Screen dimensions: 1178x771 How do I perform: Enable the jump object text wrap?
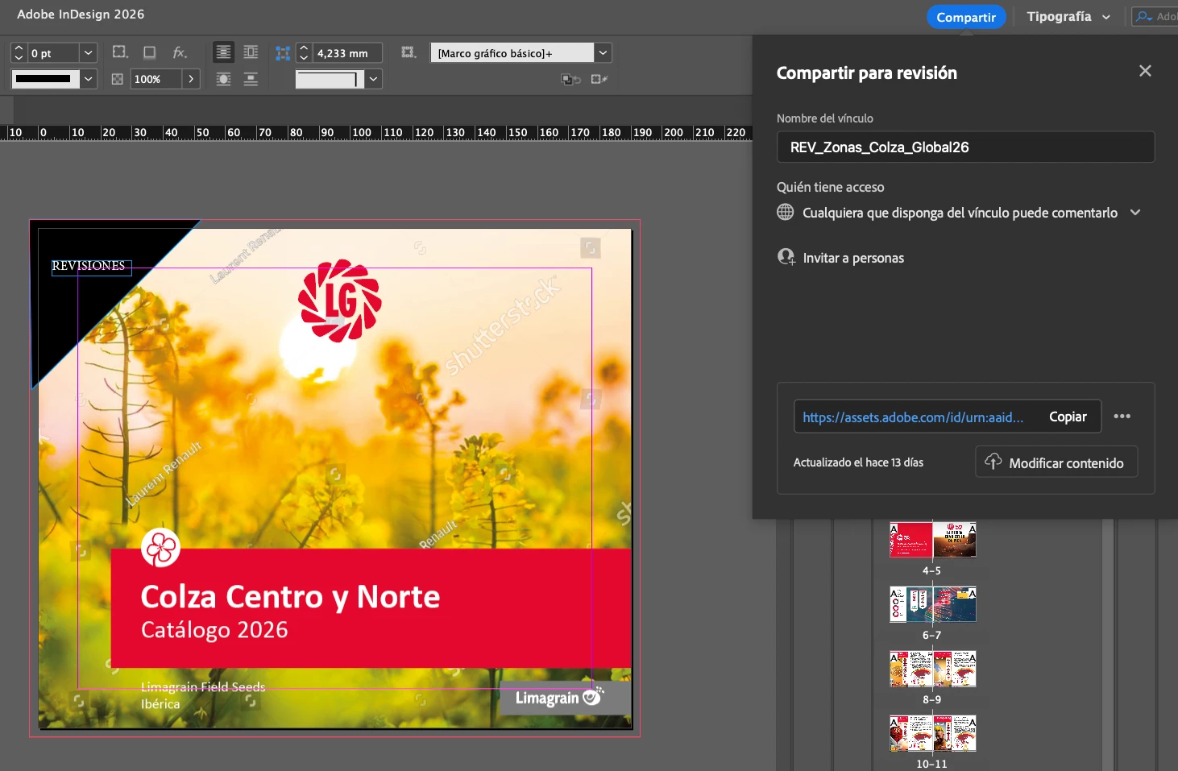point(251,79)
